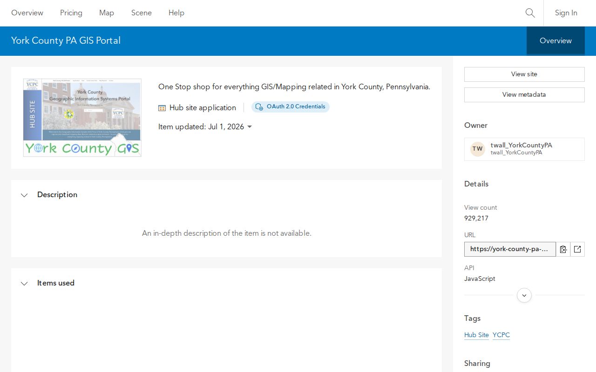Open the URL in a new window
596x372 pixels.
(x=577, y=249)
